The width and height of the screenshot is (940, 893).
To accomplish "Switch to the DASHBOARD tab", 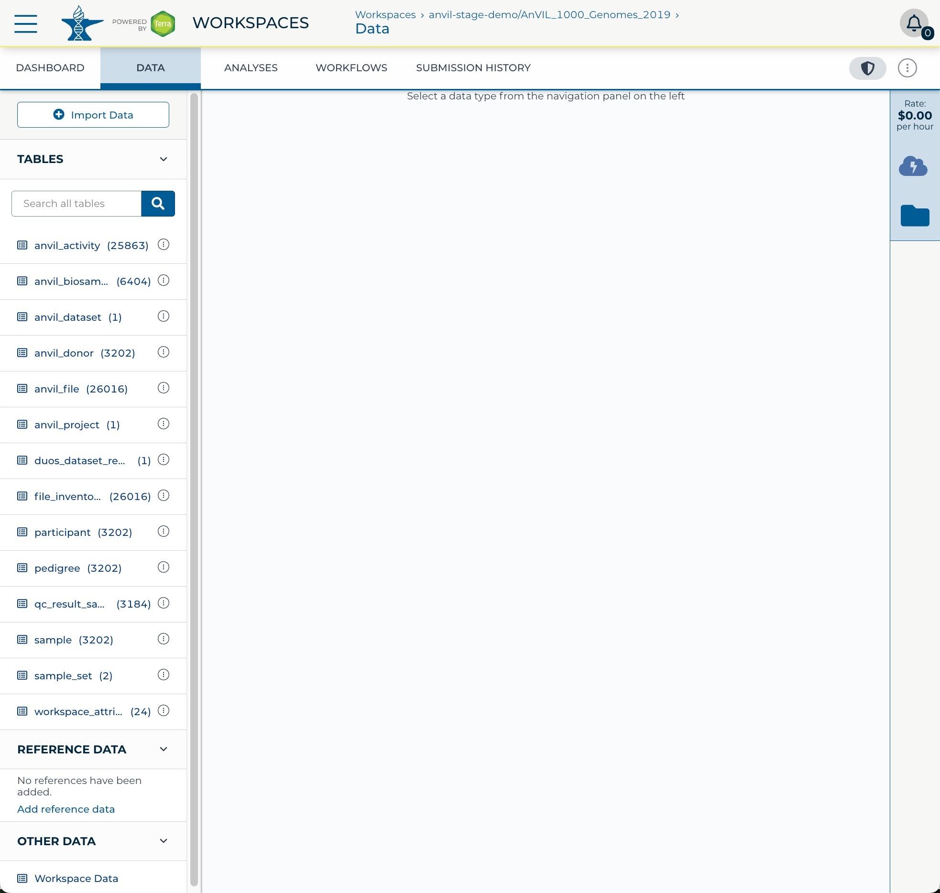I will pyautogui.click(x=50, y=68).
